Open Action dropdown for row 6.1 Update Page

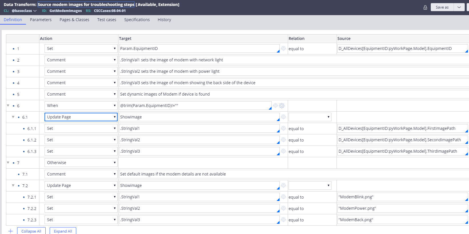[x=81, y=117]
